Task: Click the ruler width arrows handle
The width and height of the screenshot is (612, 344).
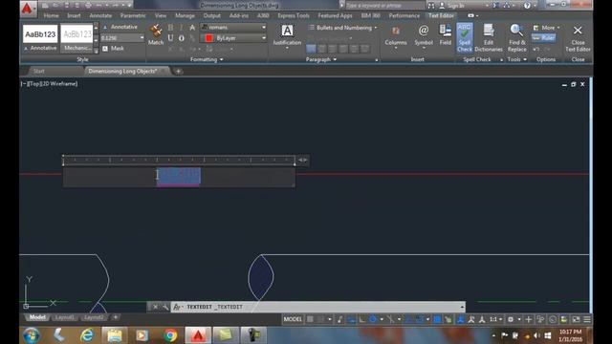Action: [302, 160]
